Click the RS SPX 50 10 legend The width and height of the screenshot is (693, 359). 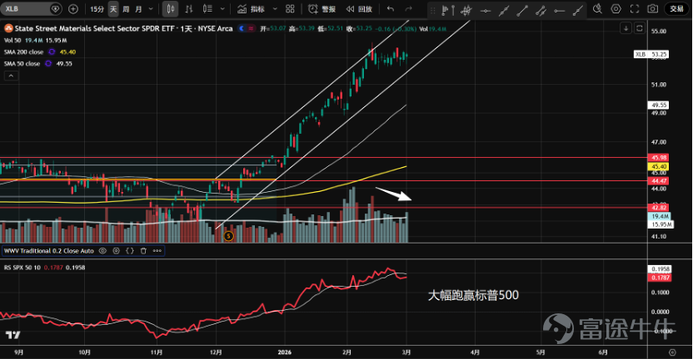click(x=22, y=268)
